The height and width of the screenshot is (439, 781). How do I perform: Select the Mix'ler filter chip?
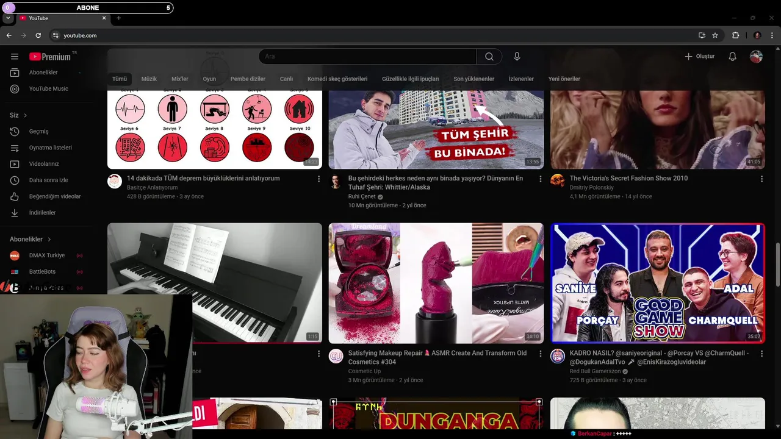click(x=180, y=79)
